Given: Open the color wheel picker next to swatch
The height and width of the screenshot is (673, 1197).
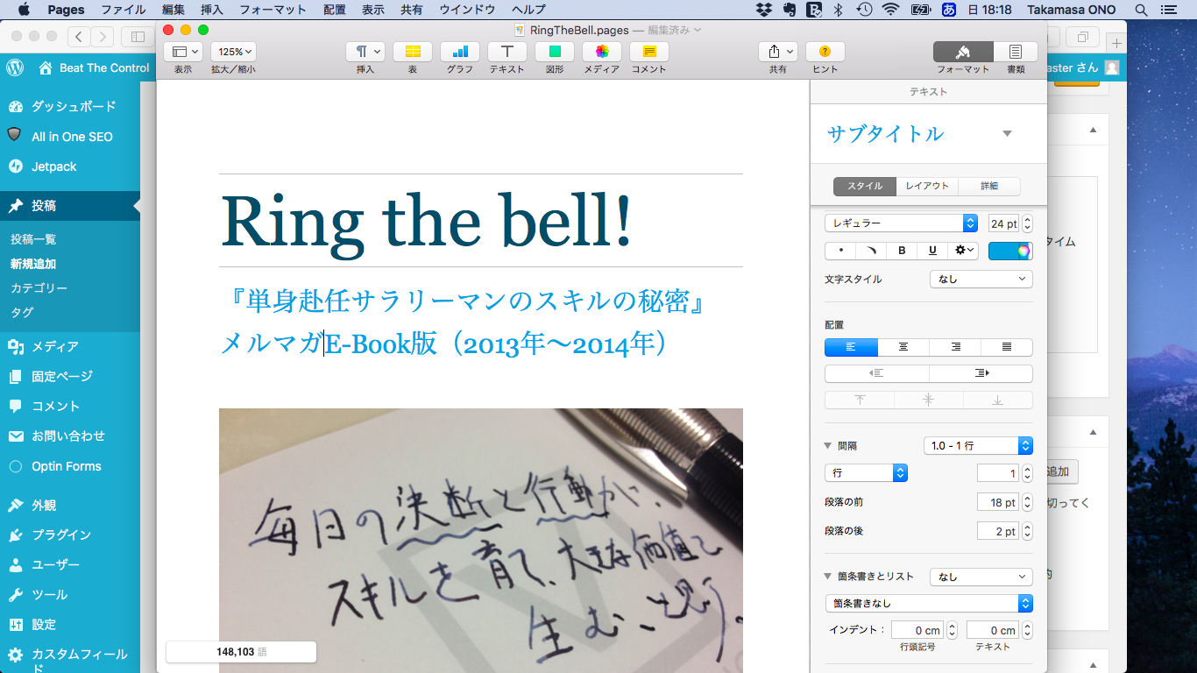Looking at the screenshot, I should pyautogui.click(x=1023, y=251).
